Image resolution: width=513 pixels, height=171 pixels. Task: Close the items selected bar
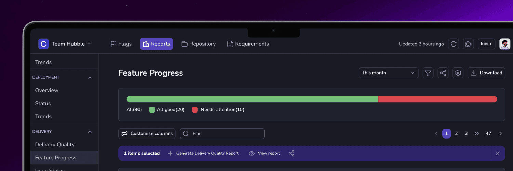click(x=498, y=153)
